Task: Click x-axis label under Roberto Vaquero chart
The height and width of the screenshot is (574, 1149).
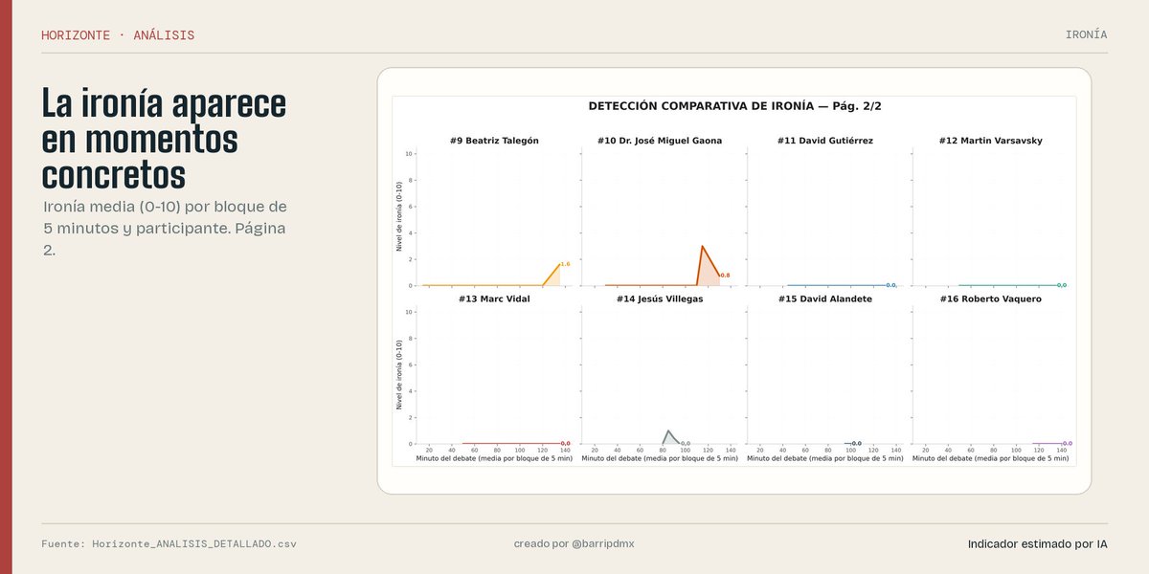Action: 991,459
